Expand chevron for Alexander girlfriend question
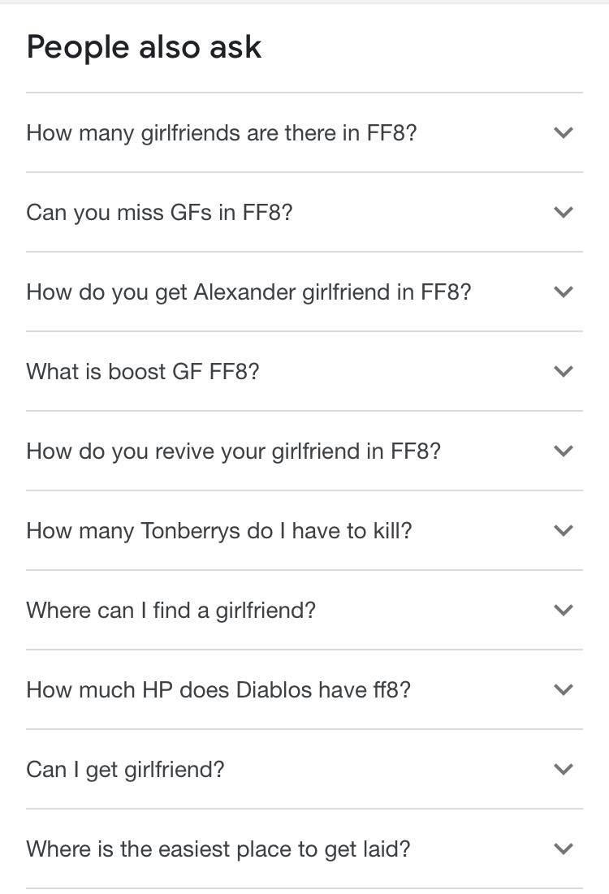The image size is (609, 894). pos(564,292)
